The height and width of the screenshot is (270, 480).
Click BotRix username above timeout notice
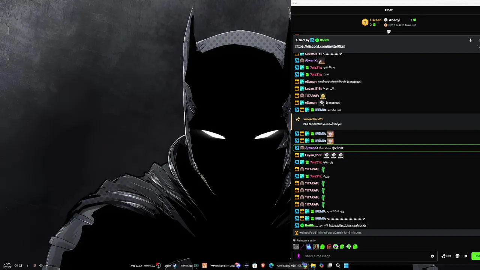310,225
